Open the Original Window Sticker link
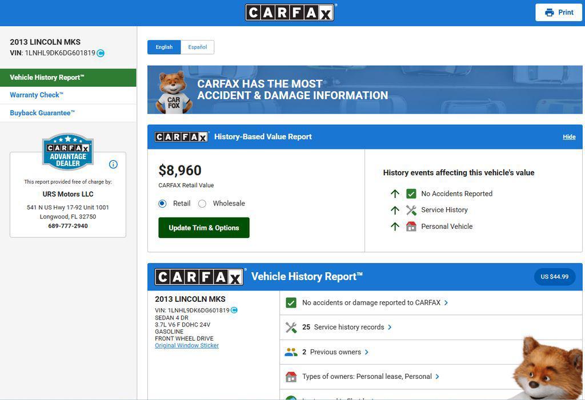 click(x=187, y=346)
